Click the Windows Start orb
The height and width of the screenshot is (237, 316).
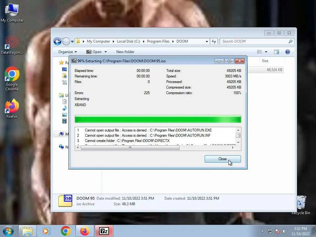tap(8, 231)
